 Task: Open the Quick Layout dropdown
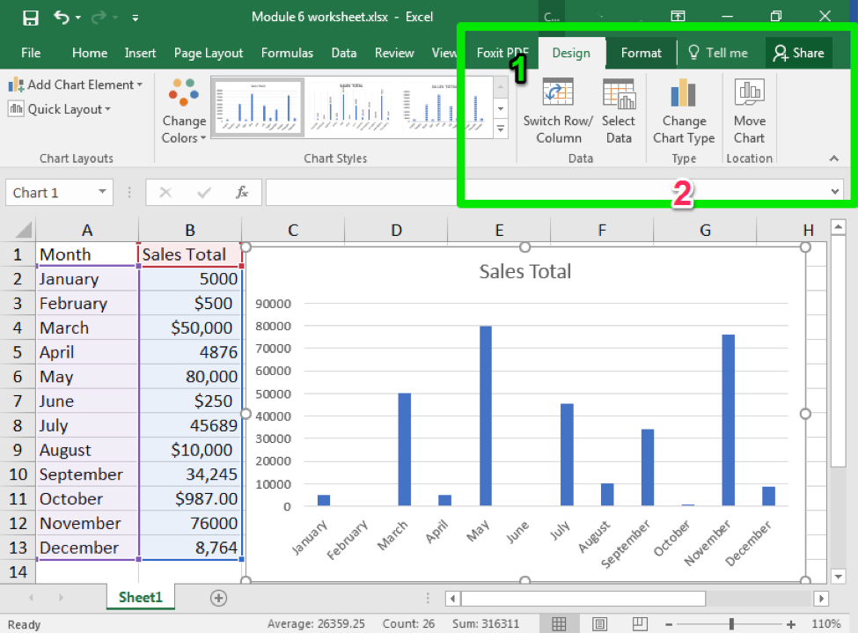[60, 109]
